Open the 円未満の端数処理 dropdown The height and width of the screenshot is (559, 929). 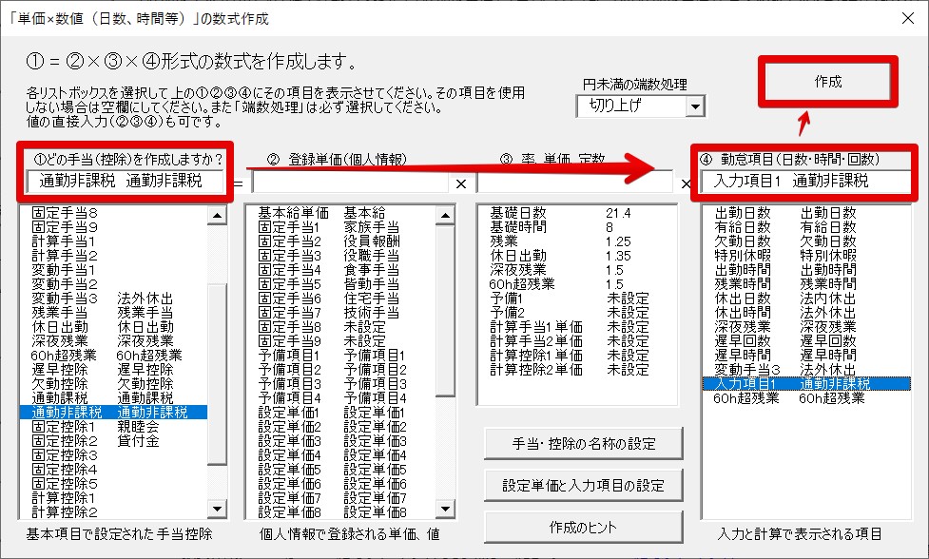[x=694, y=106]
